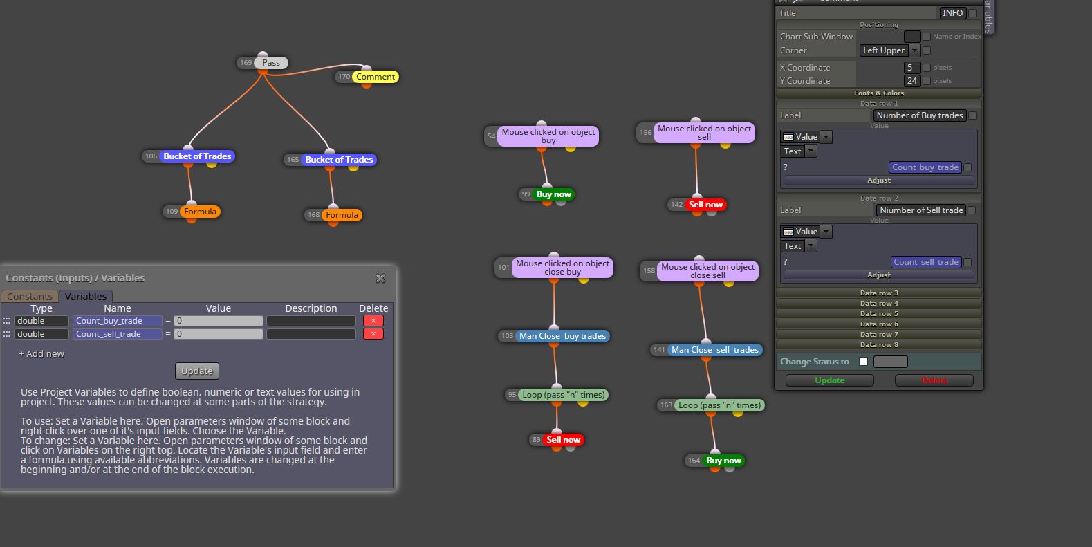Open the Change Status to color swatch
This screenshot has height=547, width=1092.
coord(891,362)
